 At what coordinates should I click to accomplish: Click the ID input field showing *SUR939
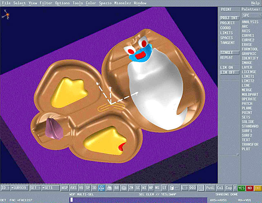[x=20, y=188]
